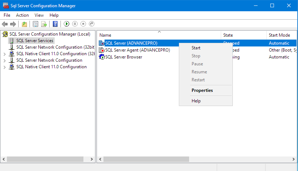Click the Stop Service toolbar icon
Screen dimensions: 298x171
(83, 24)
